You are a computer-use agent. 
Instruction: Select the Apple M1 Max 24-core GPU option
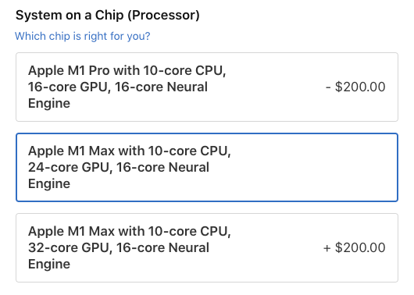pyautogui.click(x=207, y=167)
